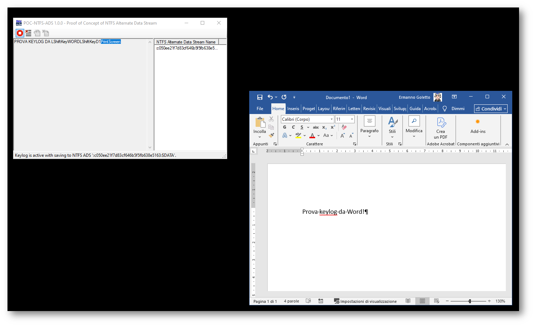Open the Guida tab

click(415, 109)
